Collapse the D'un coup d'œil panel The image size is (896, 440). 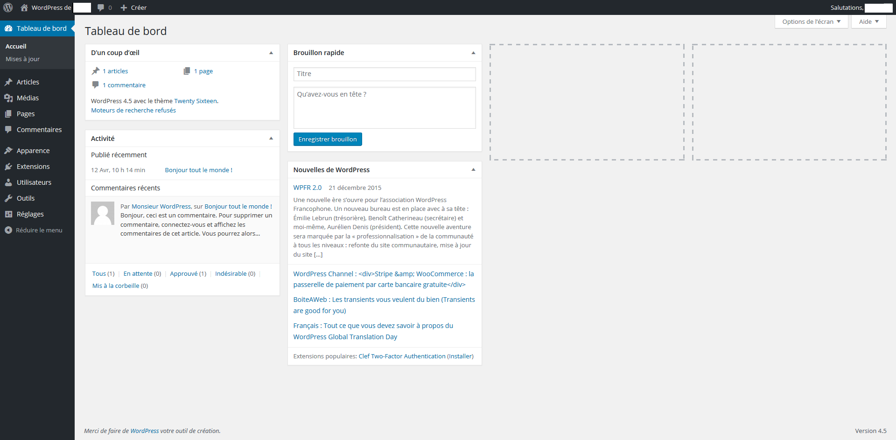(271, 53)
